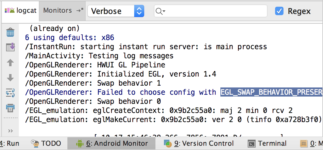Click the print logcat icon
The width and height of the screenshot is (323, 150).
[10, 108]
